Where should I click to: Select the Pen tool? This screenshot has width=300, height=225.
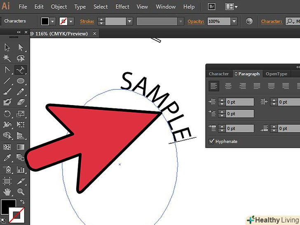[x=7, y=70]
